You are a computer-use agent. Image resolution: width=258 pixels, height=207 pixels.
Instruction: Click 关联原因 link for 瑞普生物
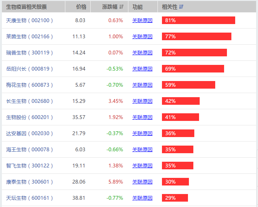[142, 53]
